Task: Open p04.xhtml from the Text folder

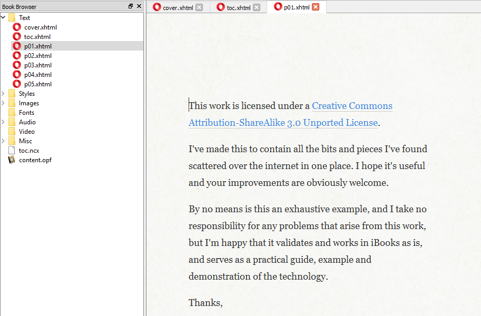Action: (36, 74)
